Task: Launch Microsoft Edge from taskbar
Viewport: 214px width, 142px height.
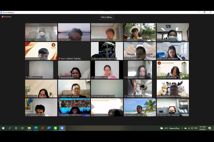Action: click(36, 128)
